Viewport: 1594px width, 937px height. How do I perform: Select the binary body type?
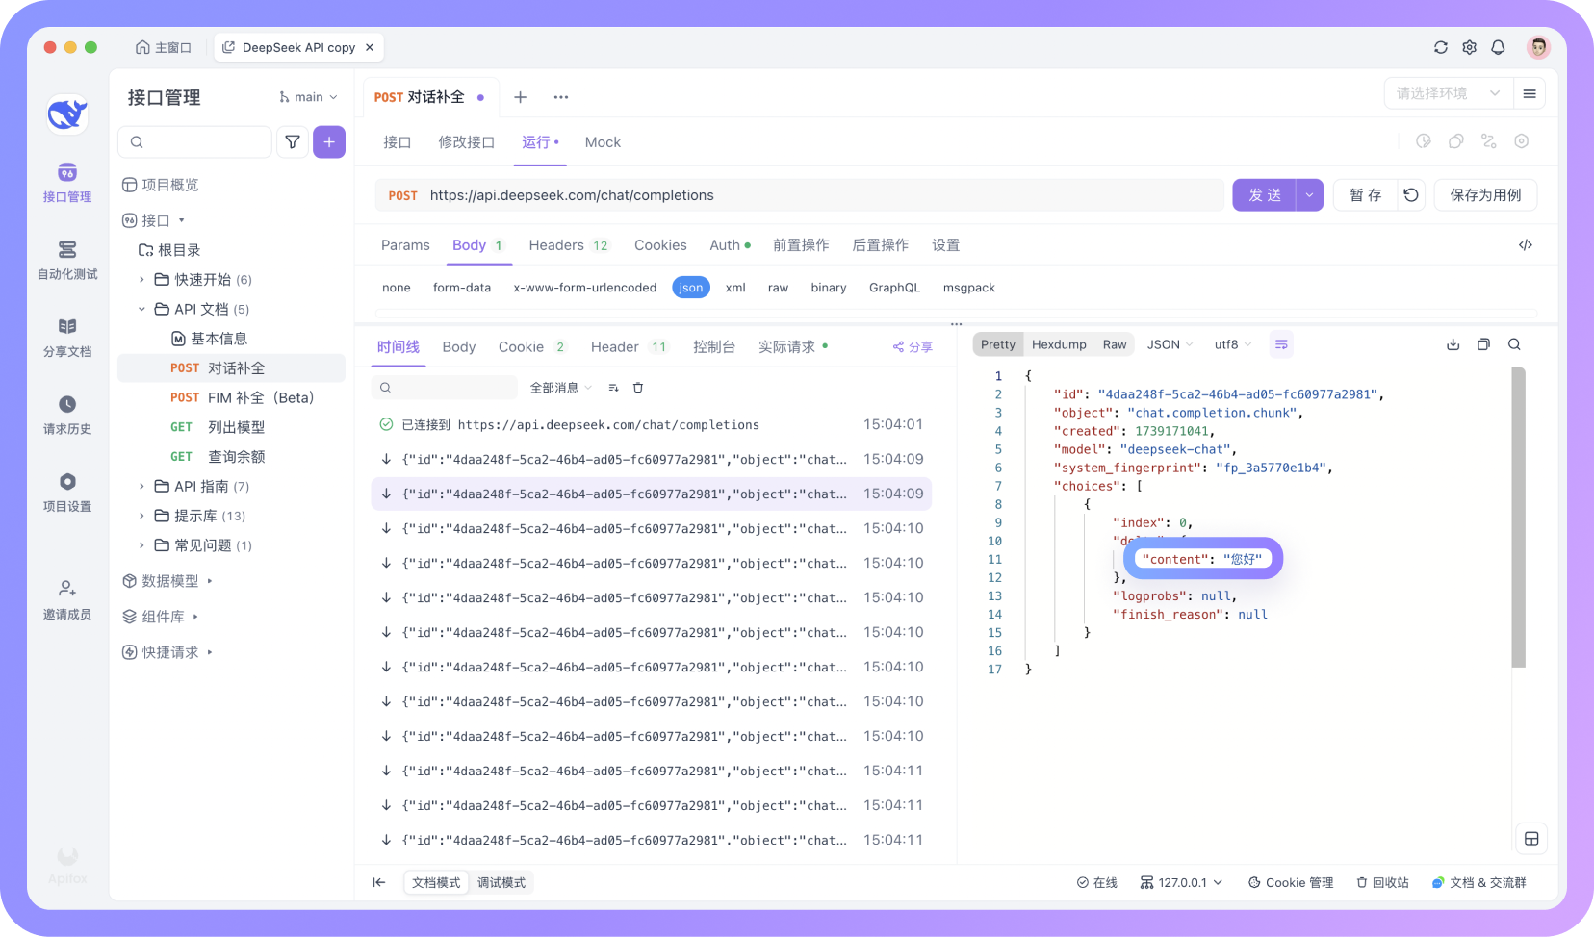click(x=829, y=288)
